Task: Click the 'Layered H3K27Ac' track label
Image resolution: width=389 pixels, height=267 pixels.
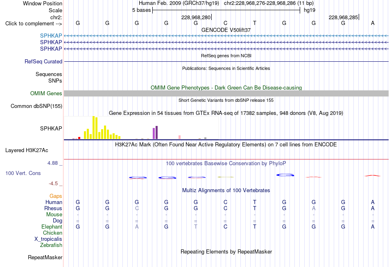Action: click(27, 150)
